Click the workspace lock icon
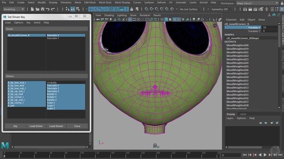Viewport: 284px width, 159px height. coord(282,3)
